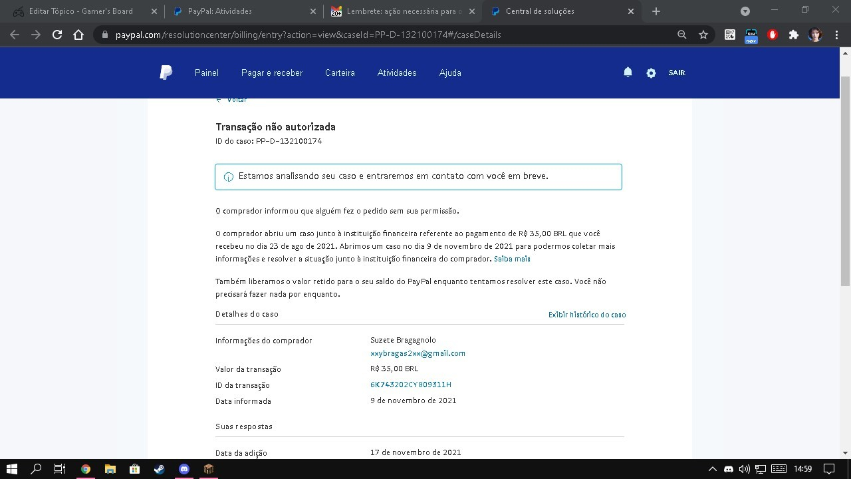
Task: Expand the system tray hidden icons
Action: 712,469
